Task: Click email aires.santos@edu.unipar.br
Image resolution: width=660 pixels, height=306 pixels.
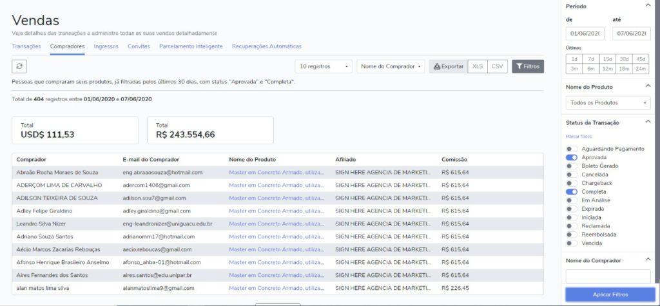Action: tap(157, 275)
